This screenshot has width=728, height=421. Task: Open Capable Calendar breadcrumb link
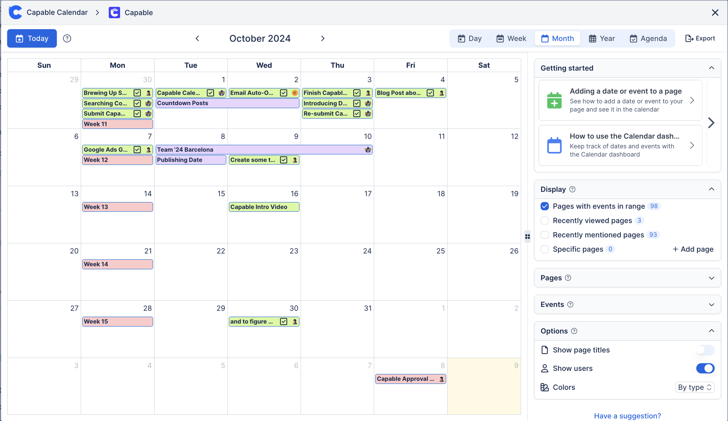[x=57, y=13]
